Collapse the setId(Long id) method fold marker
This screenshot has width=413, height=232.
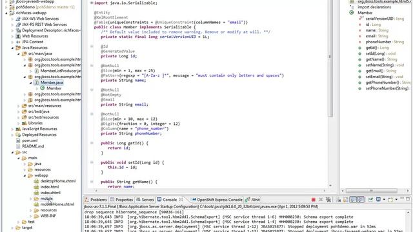(x=92, y=162)
